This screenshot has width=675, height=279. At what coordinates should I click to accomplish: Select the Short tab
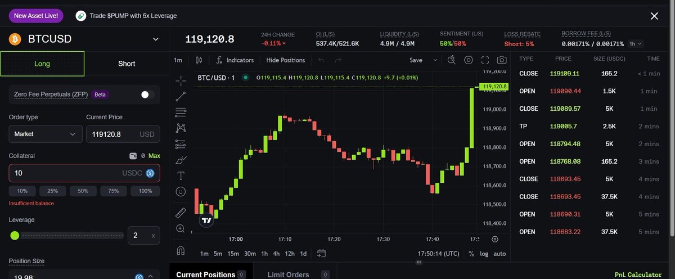pyautogui.click(x=127, y=64)
